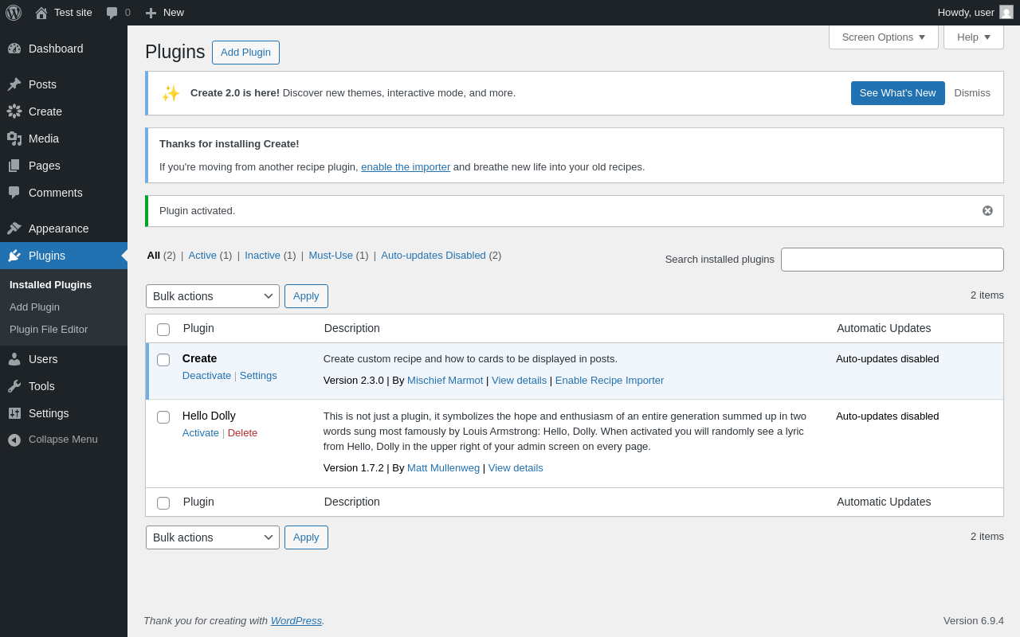Click the comments bubble icon in admin bar

click(112, 13)
